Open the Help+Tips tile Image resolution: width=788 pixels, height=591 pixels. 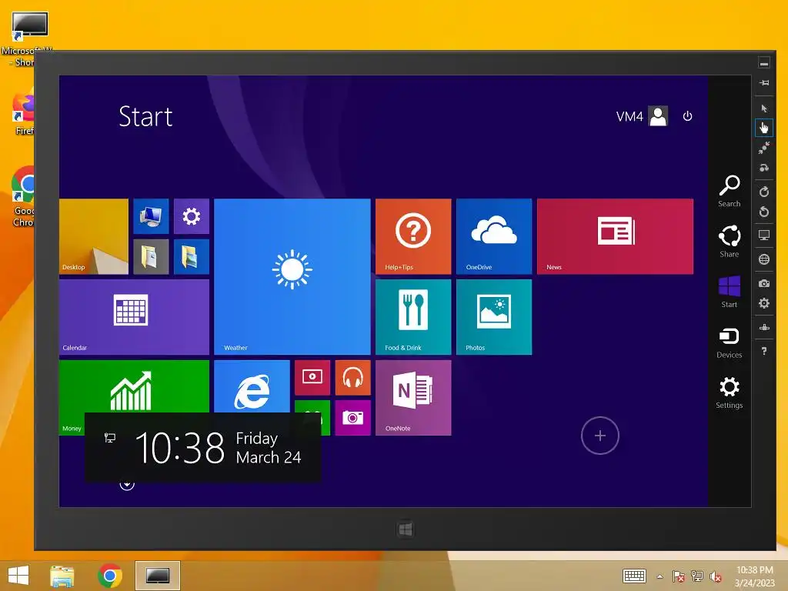[x=413, y=236]
